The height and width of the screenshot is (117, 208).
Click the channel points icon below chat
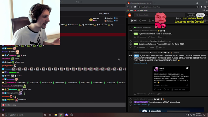click(x=3, y=110)
